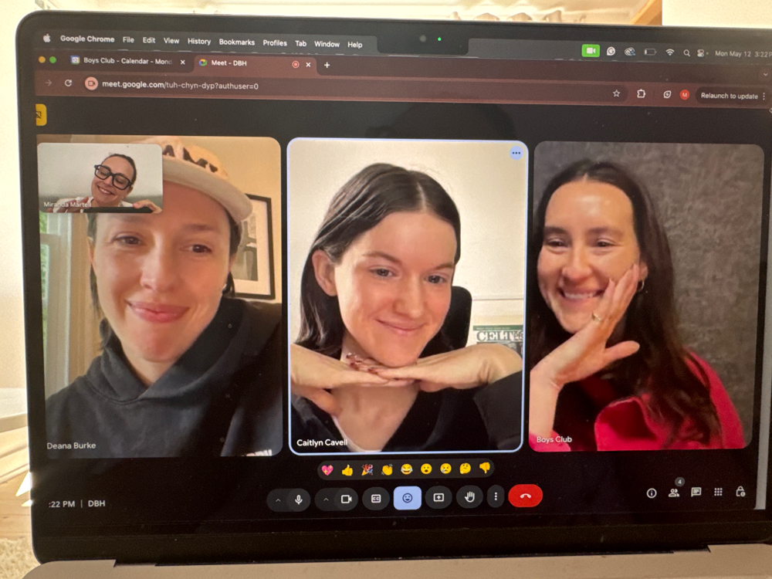Close the Meet - DBH tab
772x579 pixels.
[308, 65]
